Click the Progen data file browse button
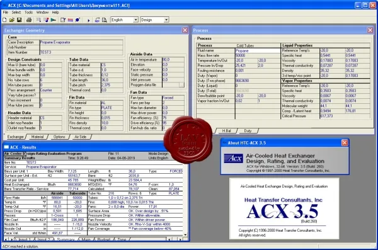Image resolution: width=378 pixels, height=250 pixels. tap(181, 85)
